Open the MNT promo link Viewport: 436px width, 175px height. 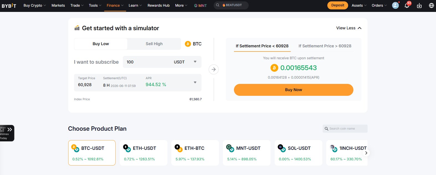click(x=200, y=5)
